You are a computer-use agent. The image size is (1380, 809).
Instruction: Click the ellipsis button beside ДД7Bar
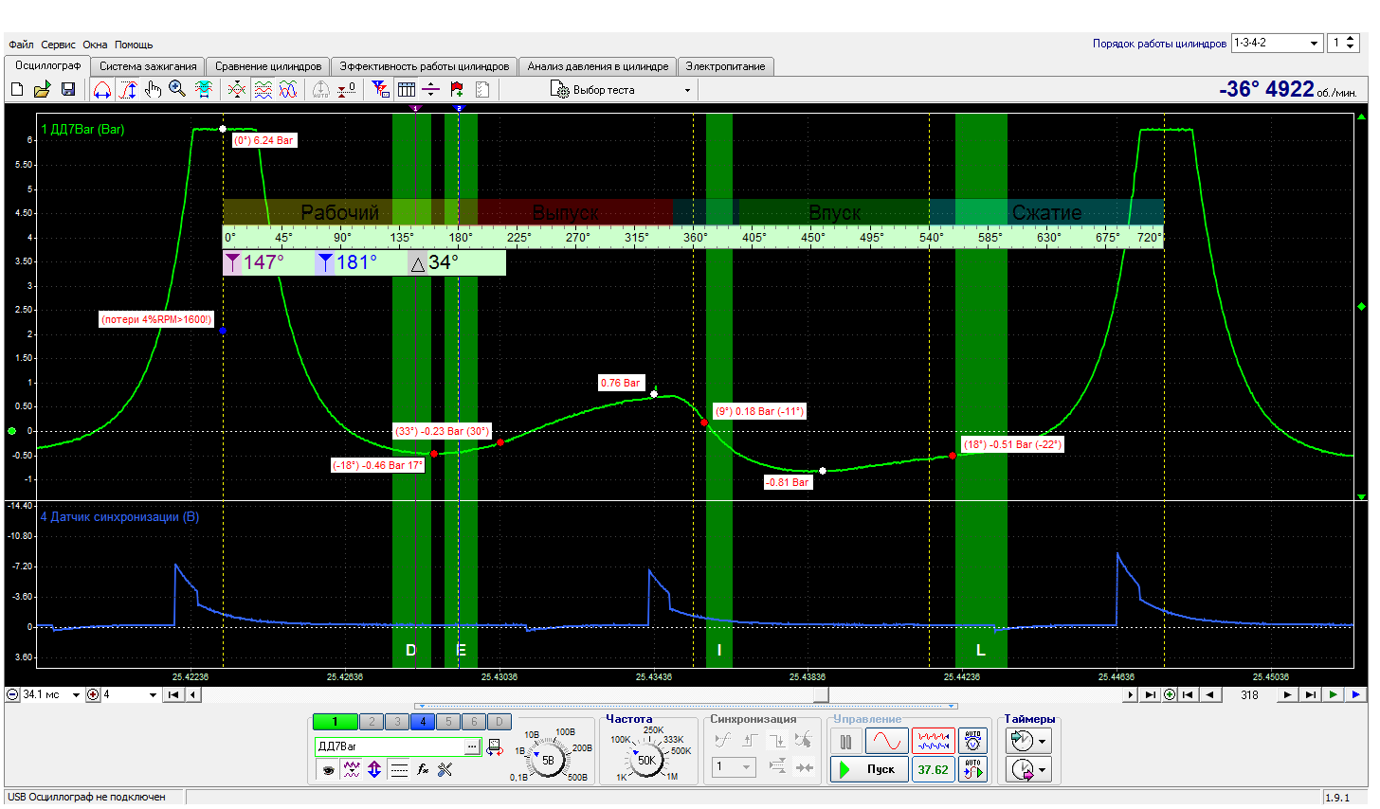471,747
